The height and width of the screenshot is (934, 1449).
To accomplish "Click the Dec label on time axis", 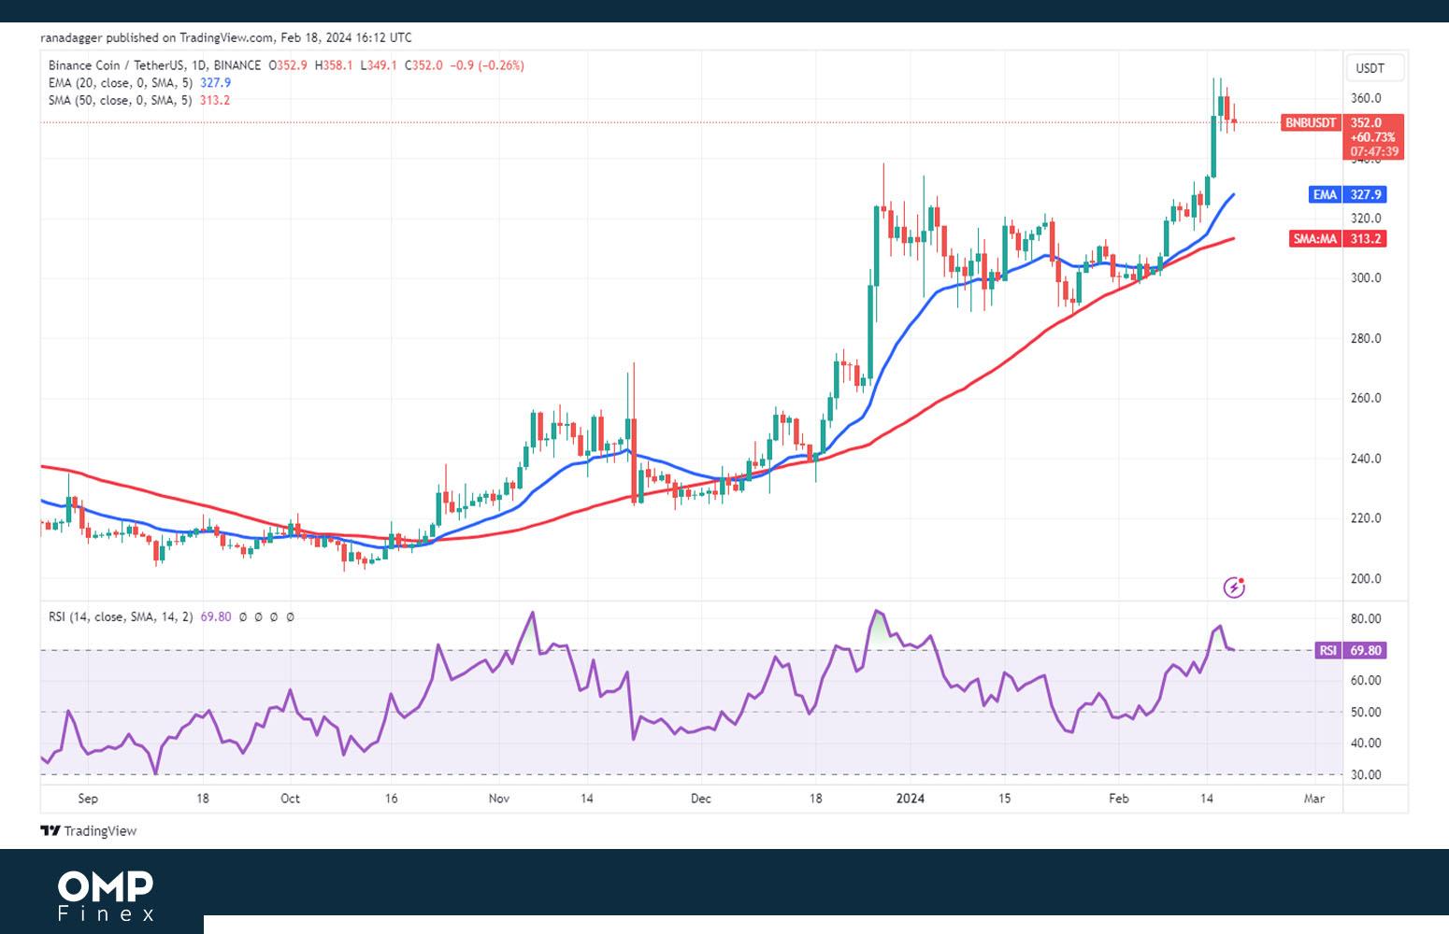I will pos(701,799).
